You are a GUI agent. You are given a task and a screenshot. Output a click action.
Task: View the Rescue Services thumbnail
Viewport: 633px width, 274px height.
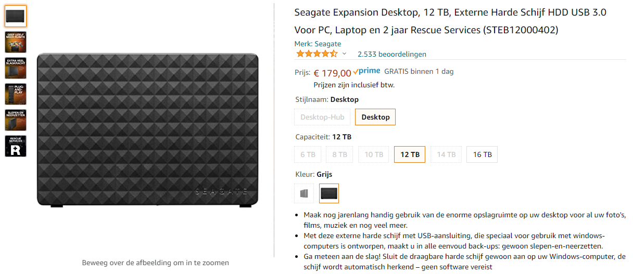16,146
